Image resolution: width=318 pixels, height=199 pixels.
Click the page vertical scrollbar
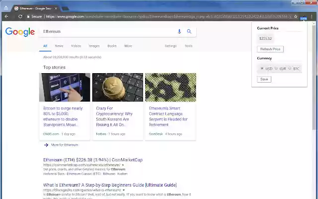(314, 77)
